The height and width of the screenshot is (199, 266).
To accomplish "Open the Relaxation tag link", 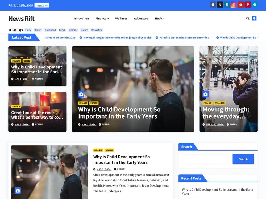I will click(97, 30).
